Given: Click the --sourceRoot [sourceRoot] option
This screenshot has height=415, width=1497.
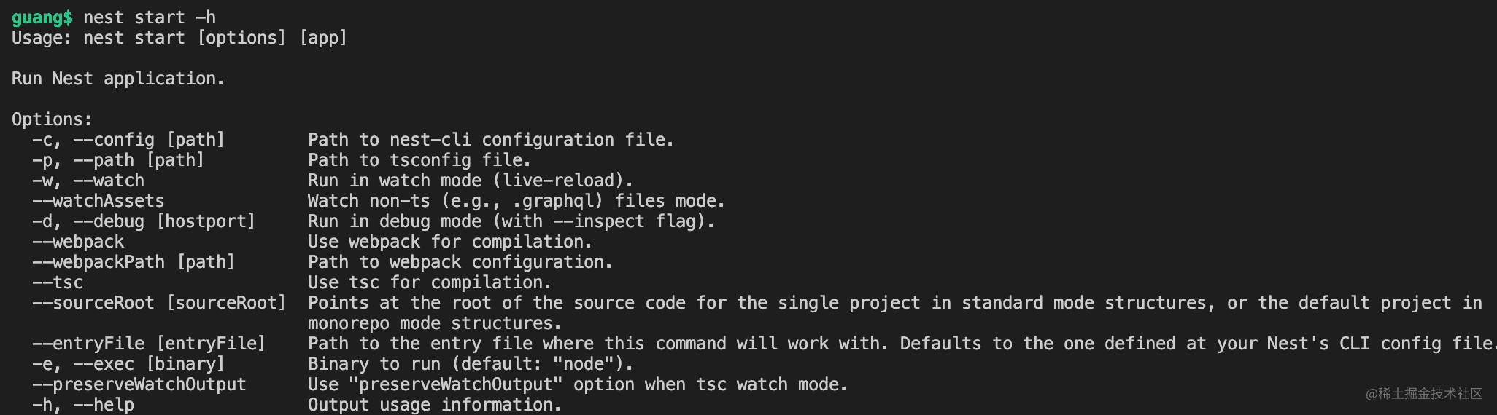Looking at the screenshot, I should (159, 303).
